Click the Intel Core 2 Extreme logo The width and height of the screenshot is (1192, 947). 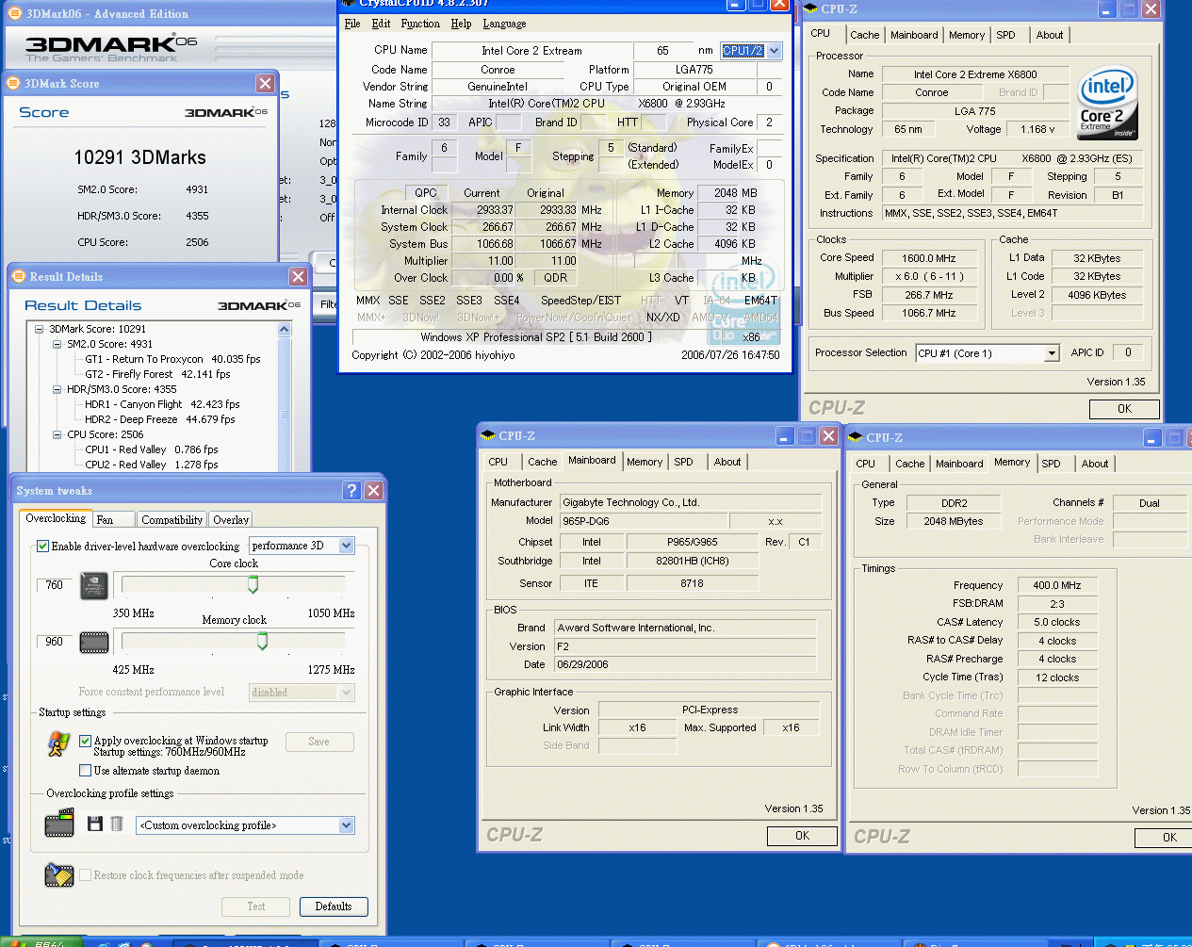click(x=1108, y=103)
